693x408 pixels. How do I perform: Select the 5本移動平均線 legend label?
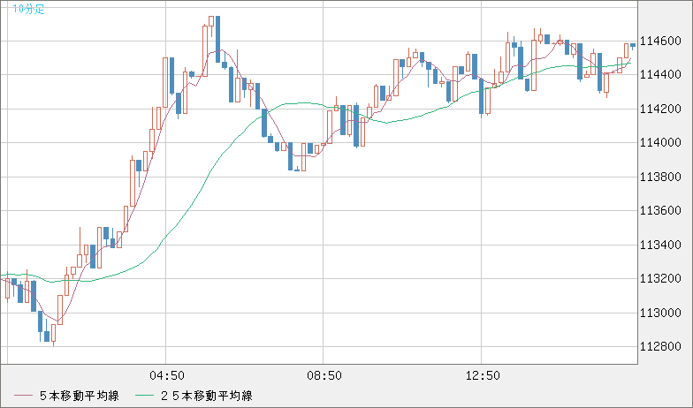coord(80,396)
